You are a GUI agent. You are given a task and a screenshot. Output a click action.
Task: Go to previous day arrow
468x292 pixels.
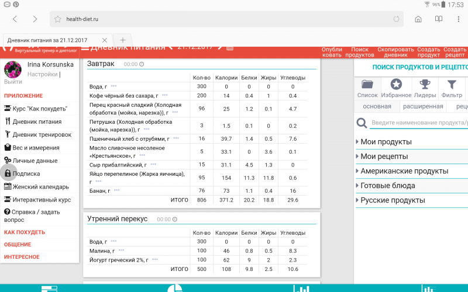(170, 47)
